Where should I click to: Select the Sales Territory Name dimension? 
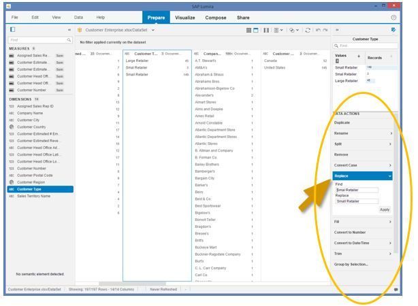[x=40, y=196]
